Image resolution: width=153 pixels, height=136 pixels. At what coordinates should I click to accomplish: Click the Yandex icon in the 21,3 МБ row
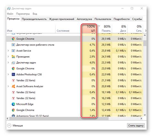coord(13,80)
